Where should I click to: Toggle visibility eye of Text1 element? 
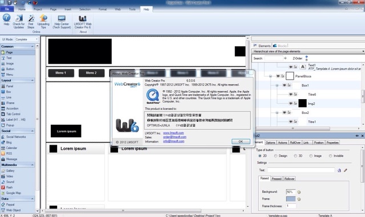(x=291, y=67)
